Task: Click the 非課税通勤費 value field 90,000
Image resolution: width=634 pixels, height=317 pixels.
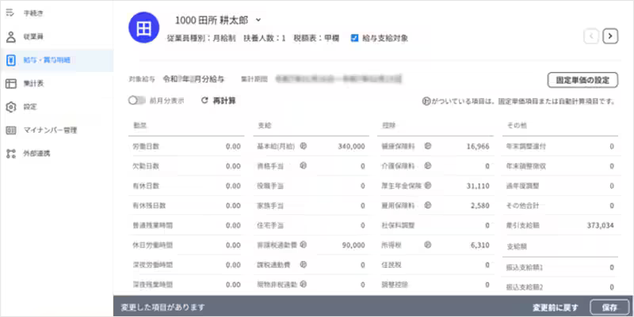Action: pos(348,245)
